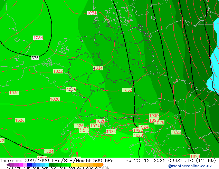
Task: Select the magenta legend swatch left of 498
Action: click(x=21, y=165)
